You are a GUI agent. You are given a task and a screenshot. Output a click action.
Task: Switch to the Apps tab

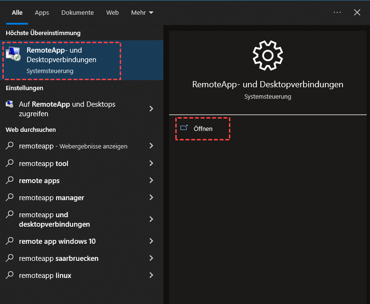click(x=42, y=12)
